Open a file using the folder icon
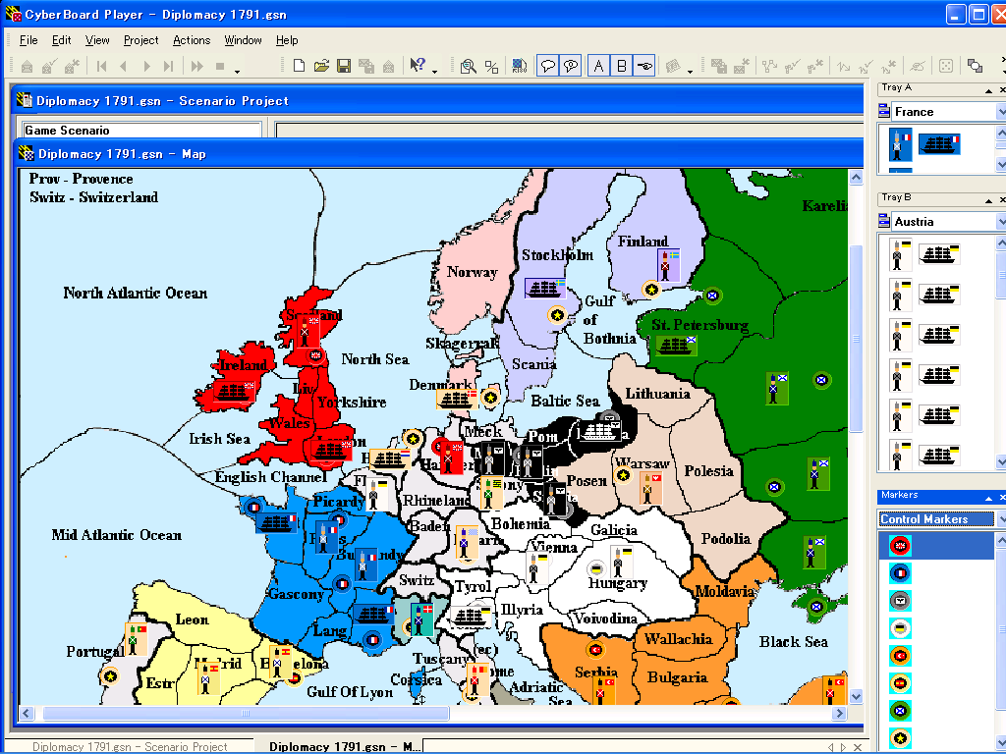The height and width of the screenshot is (754, 1006). pyautogui.click(x=321, y=66)
